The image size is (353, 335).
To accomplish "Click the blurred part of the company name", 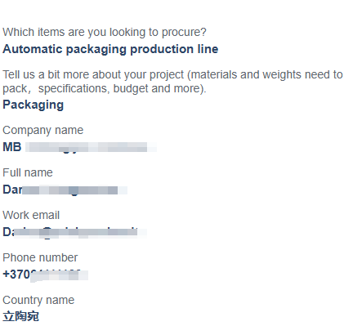I will coord(91,147).
